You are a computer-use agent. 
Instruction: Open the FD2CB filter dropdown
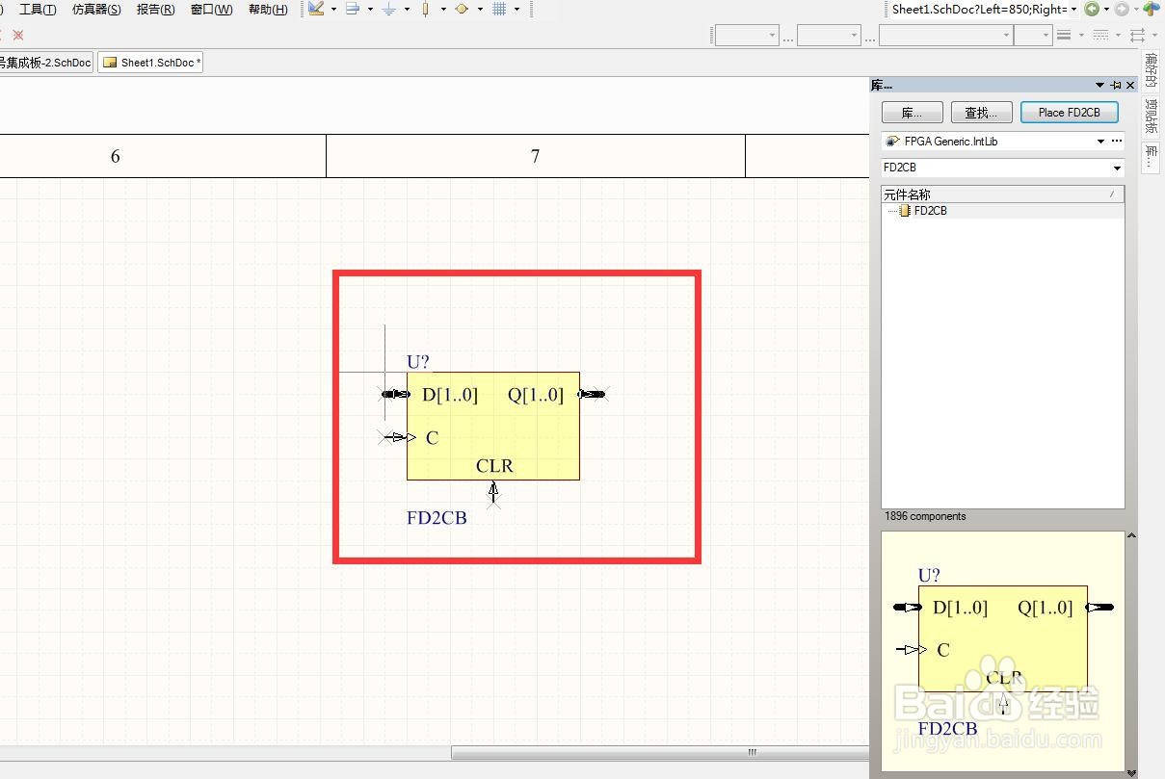[x=1117, y=169]
